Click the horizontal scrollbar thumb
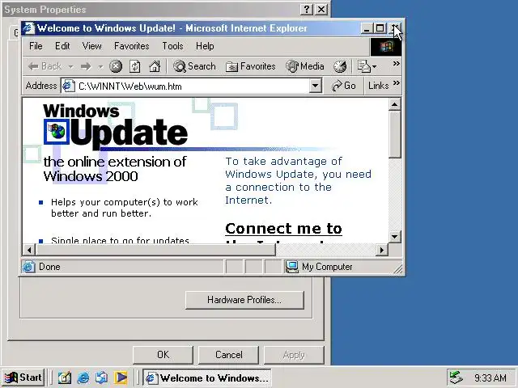 pyautogui.click(x=155, y=250)
